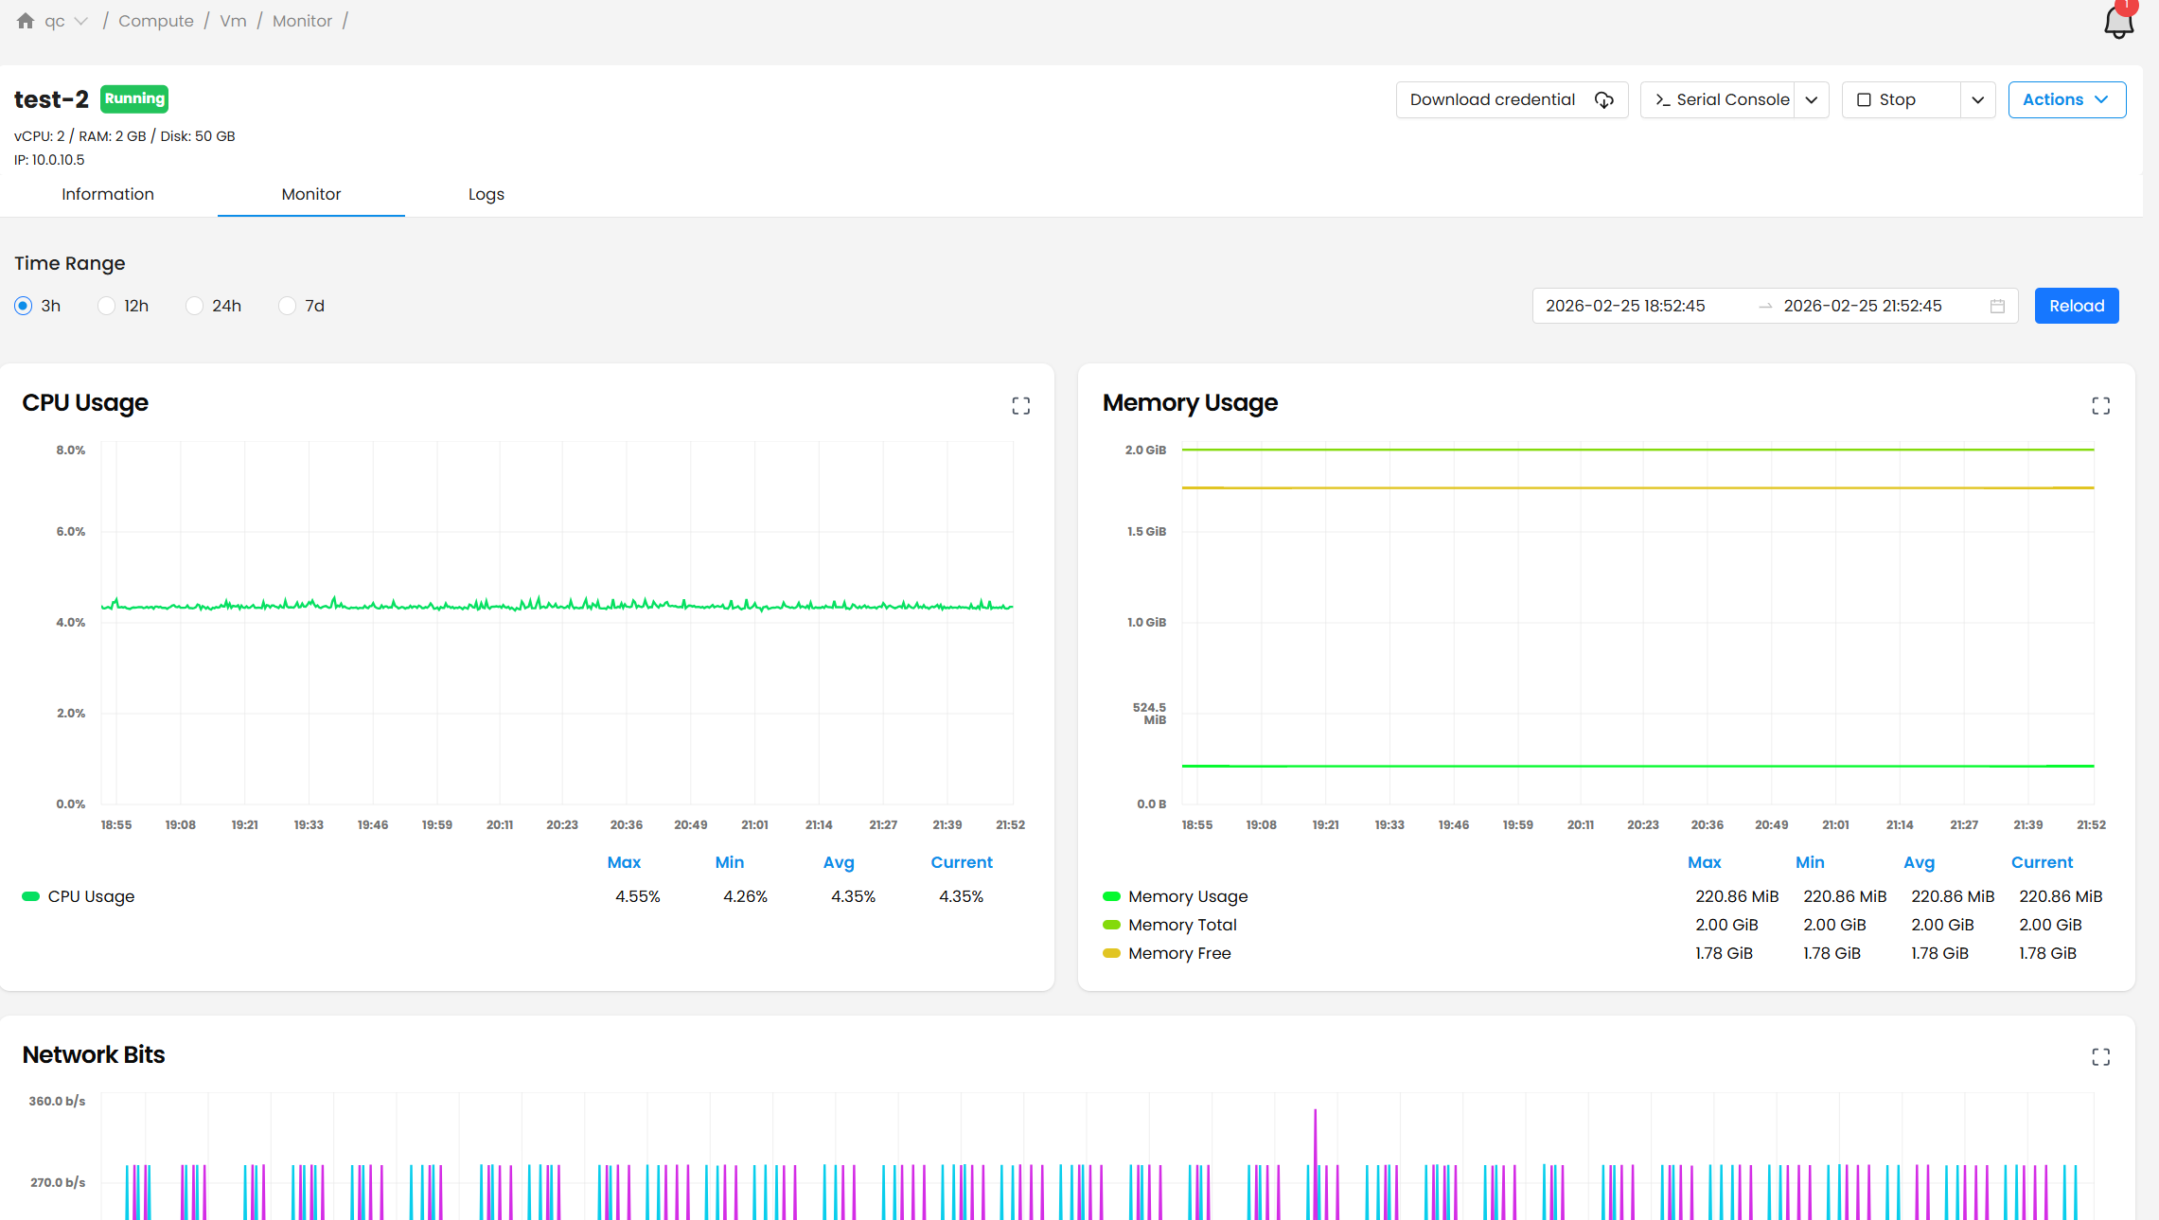The image size is (2159, 1220).
Task: Click the calendar icon in the date range
Action: (x=1997, y=307)
